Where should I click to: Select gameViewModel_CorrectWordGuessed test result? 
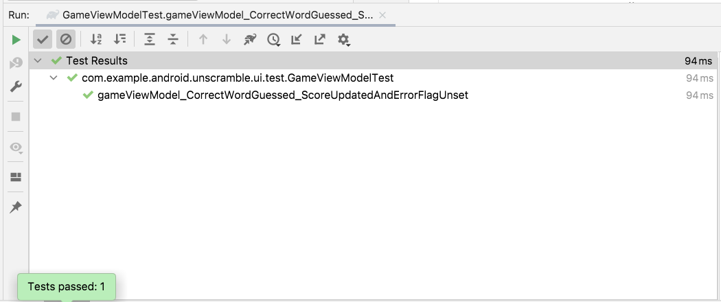point(282,95)
